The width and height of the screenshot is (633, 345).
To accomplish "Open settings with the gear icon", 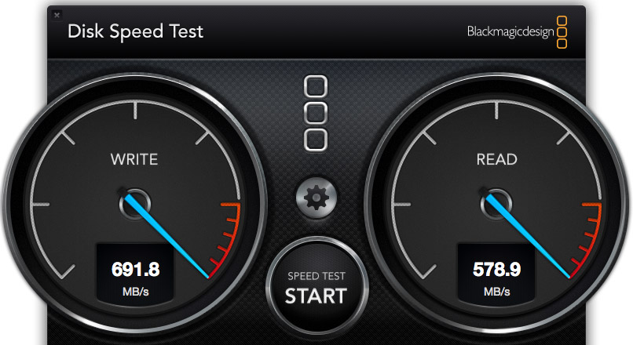I will (316, 198).
